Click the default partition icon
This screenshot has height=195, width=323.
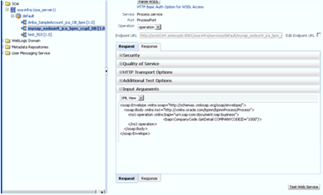tap(18, 16)
